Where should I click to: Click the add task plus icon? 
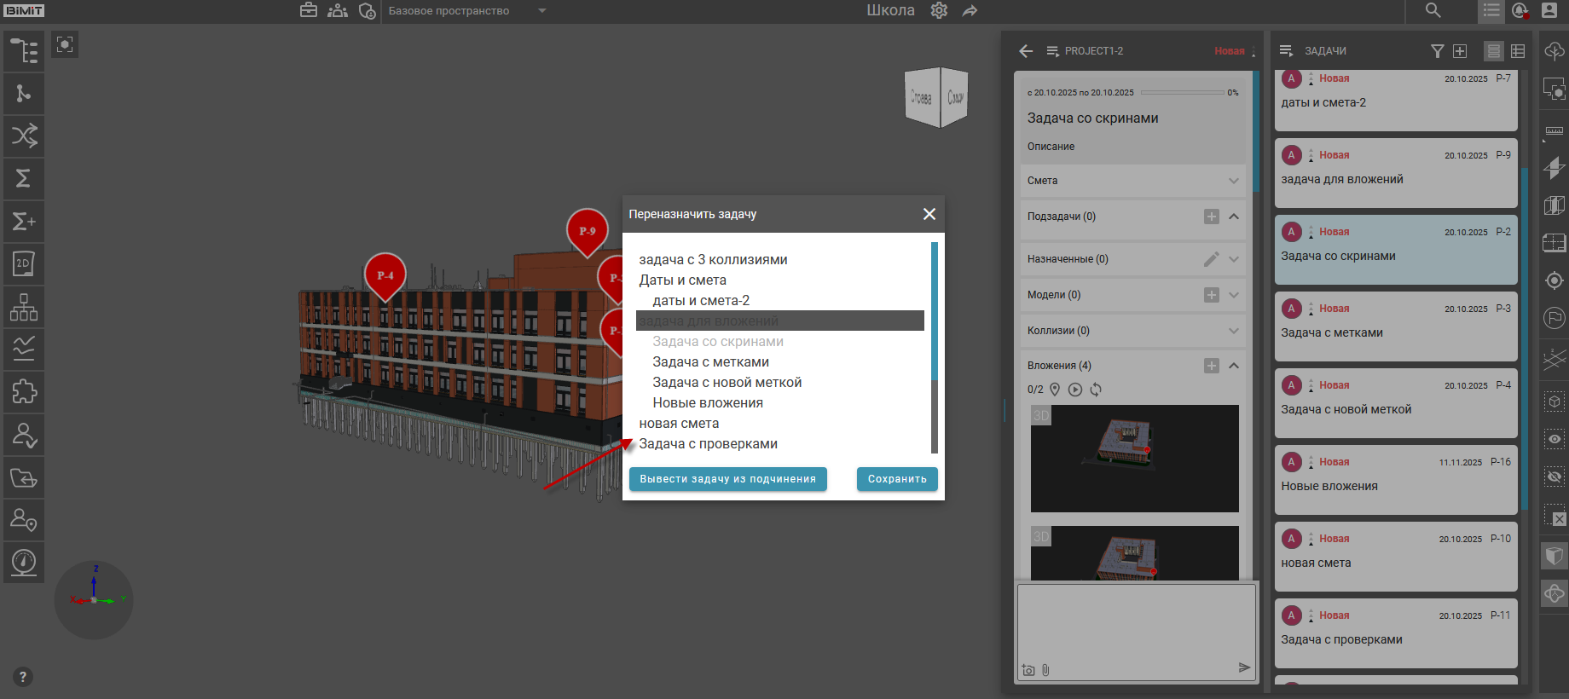pyautogui.click(x=1460, y=51)
